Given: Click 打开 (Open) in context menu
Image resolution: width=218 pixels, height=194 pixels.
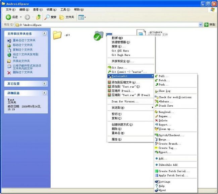Looking at the screenshot, I should click(x=131, y=38).
